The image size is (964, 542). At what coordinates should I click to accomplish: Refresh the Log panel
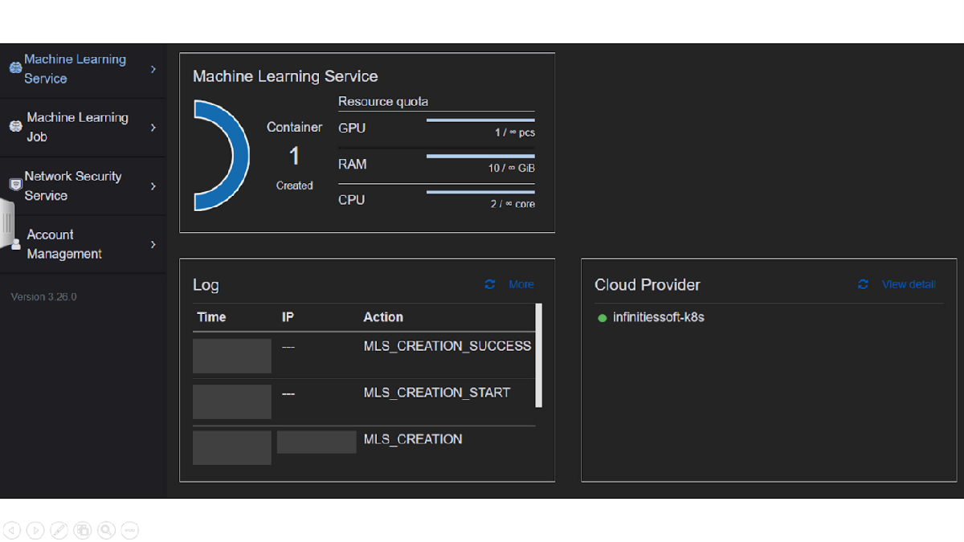(490, 284)
